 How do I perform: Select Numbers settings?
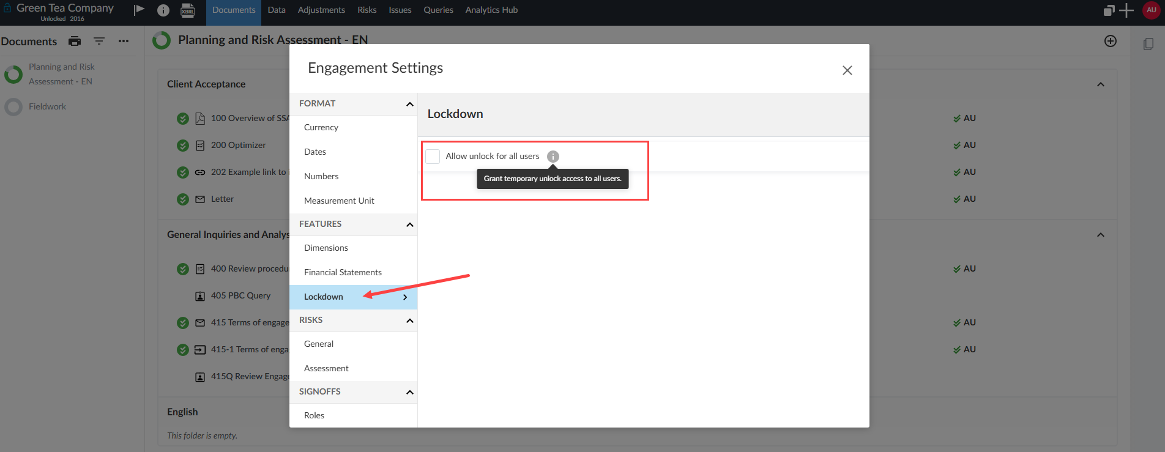point(354,176)
